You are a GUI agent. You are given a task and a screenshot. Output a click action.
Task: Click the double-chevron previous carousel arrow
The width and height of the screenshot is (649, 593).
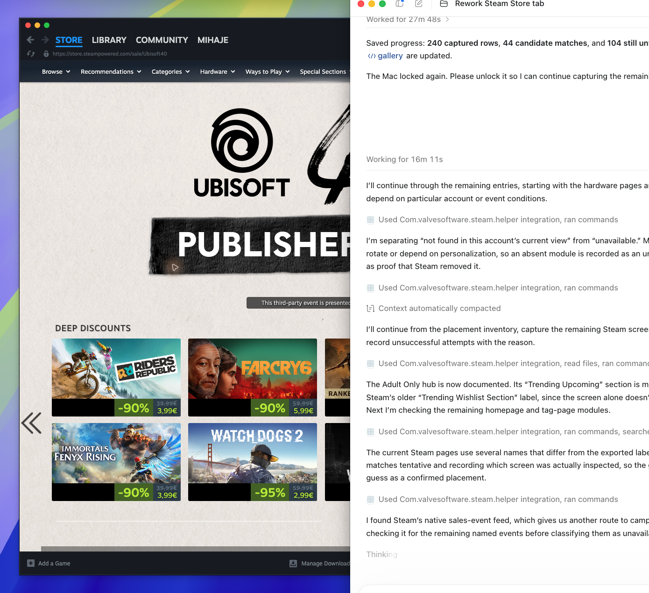coord(31,423)
